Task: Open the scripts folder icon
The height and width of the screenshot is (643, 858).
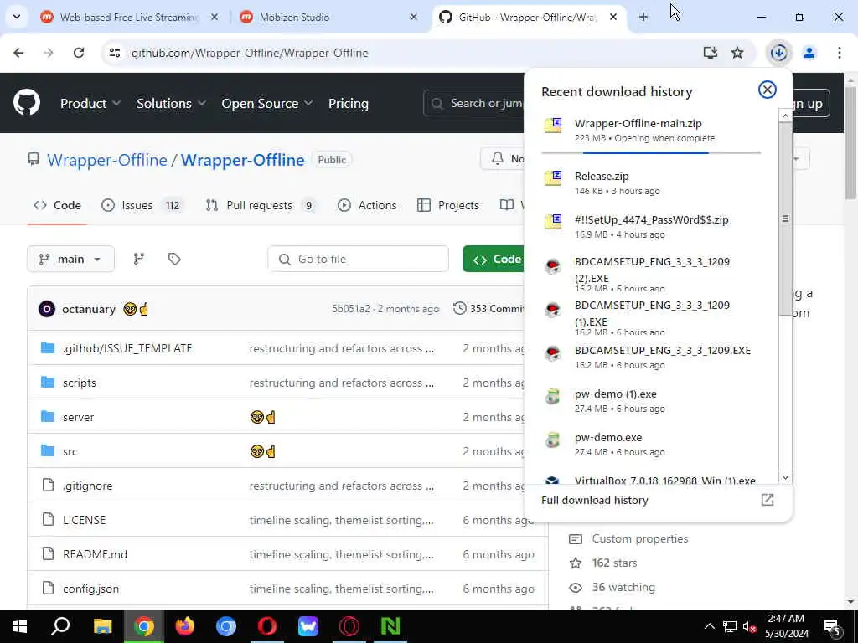Action: click(x=48, y=382)
